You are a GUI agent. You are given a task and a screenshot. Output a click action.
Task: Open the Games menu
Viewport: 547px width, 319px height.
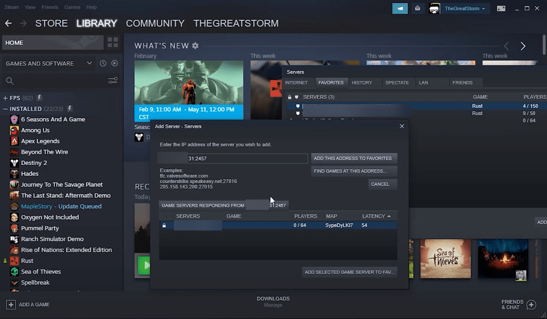[72, 7]
